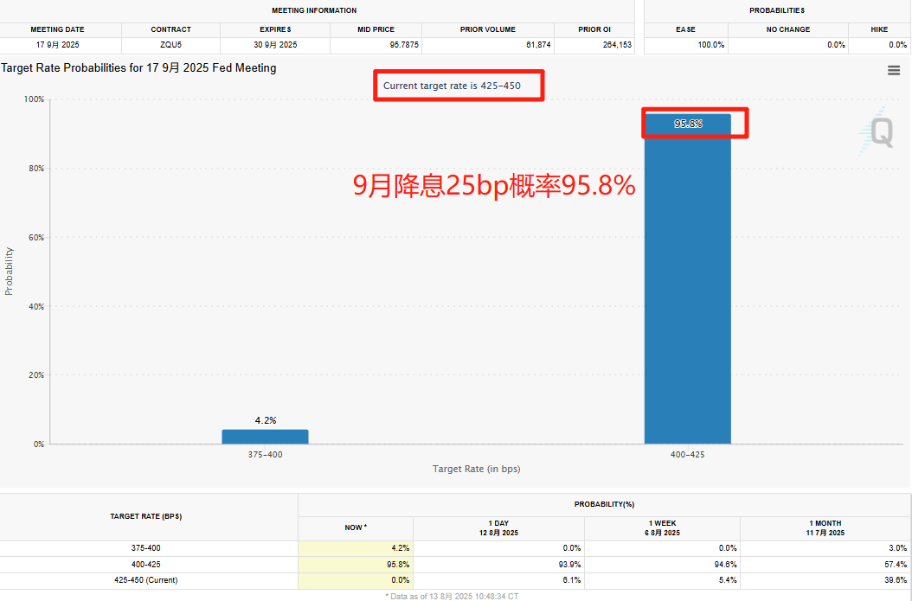Click the 4.2% data label above the small bar
Viewport: 912px width, 601px height.
pos(266,420)
